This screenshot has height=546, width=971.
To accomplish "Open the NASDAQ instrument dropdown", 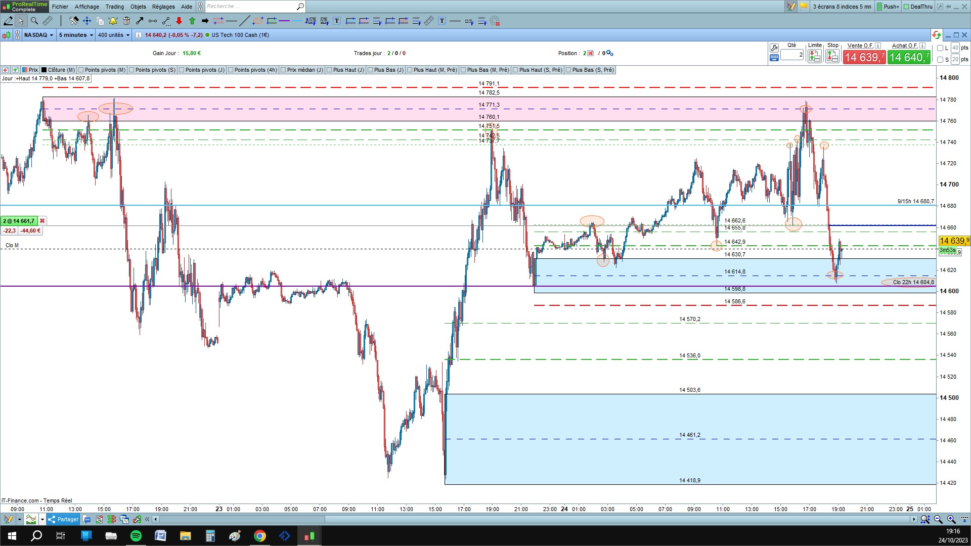I will pyautogui.click(x=38, y=35).
